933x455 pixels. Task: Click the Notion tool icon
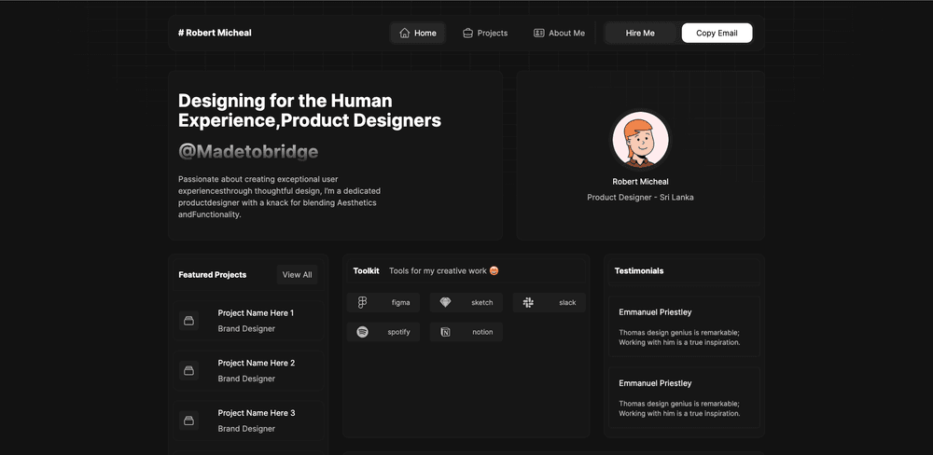445,332
